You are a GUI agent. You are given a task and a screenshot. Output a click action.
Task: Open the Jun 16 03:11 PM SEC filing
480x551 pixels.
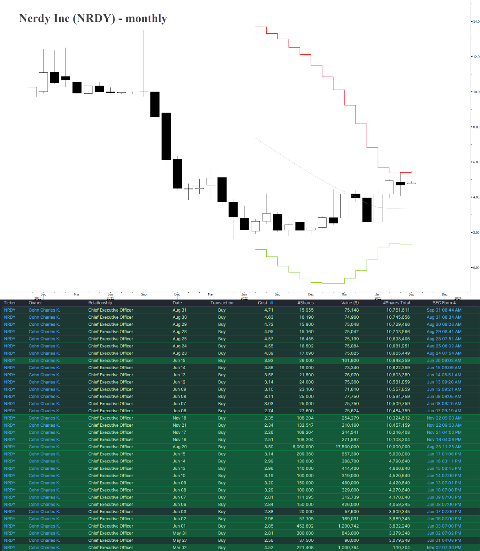pyautogui.click(x=444, y=461)
